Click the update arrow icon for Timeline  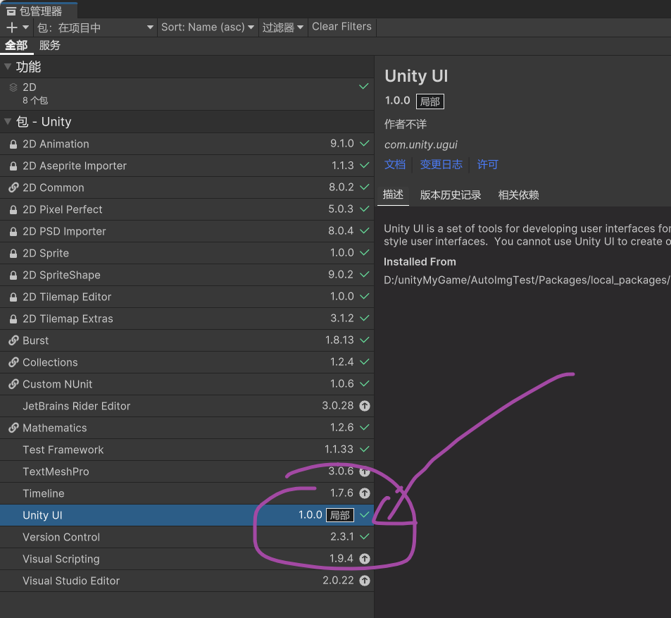(x=365, y=493)
